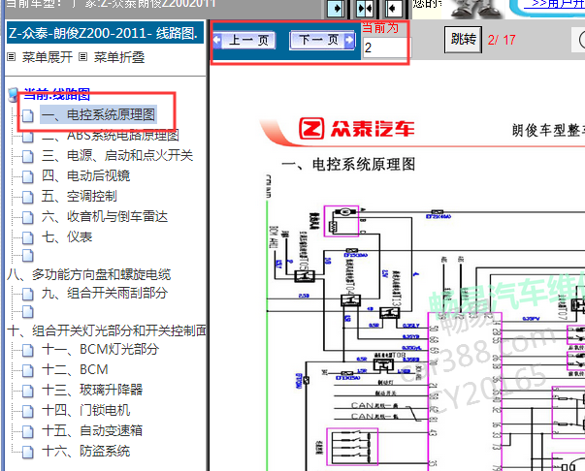Screen dimensions: 585x471
Task: Select 一、电控系统原理图 tree item
Action: click(x=99, y=114)
